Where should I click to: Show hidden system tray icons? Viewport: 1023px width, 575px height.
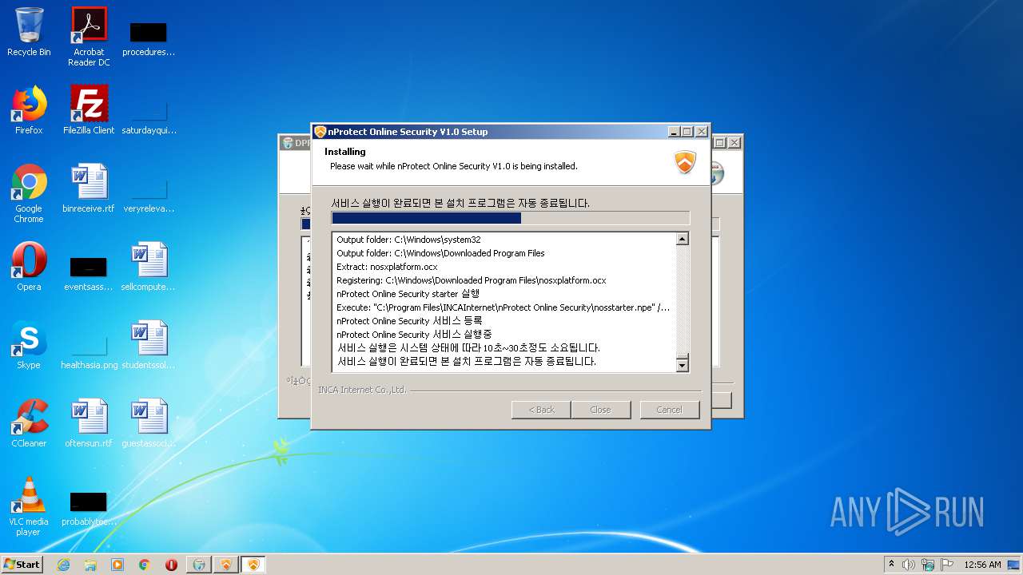(891, 565)
